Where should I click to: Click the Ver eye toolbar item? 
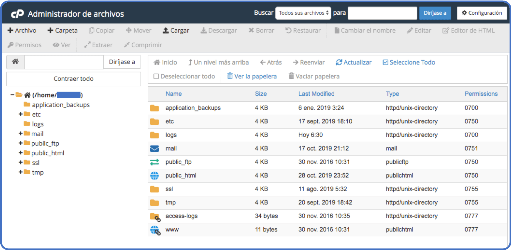(62, 45)
